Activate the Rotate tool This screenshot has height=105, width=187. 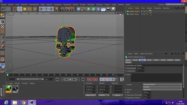click(x=30, y=9)
